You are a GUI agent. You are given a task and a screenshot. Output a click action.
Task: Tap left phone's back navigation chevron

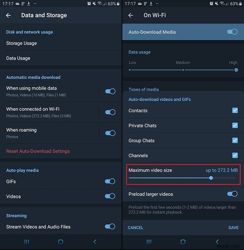(95, 242)
